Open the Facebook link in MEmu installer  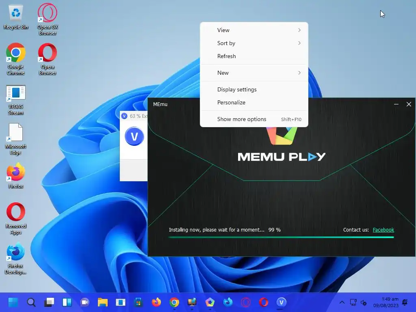pos(383,230)
